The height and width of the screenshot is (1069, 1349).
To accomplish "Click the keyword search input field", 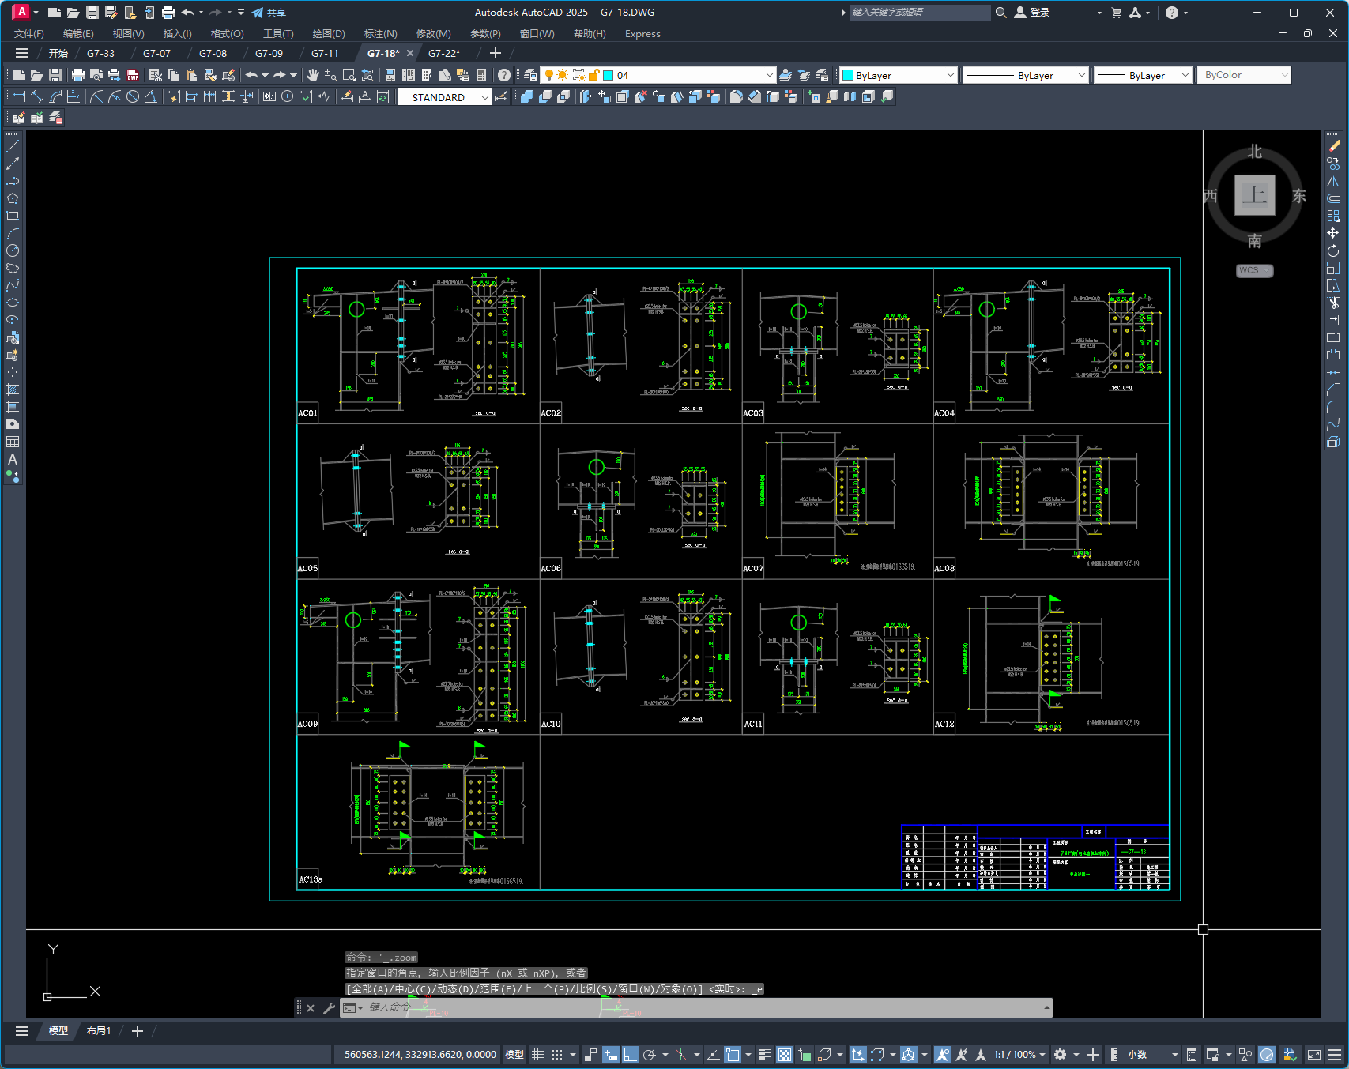I will [x=919, y=13].
